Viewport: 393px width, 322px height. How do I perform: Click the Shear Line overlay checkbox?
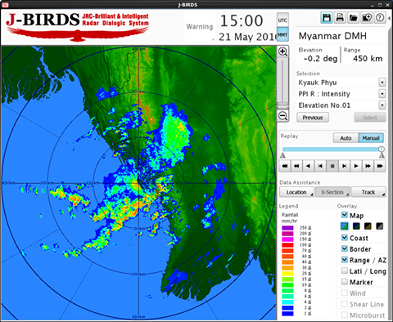pos(345,304)
